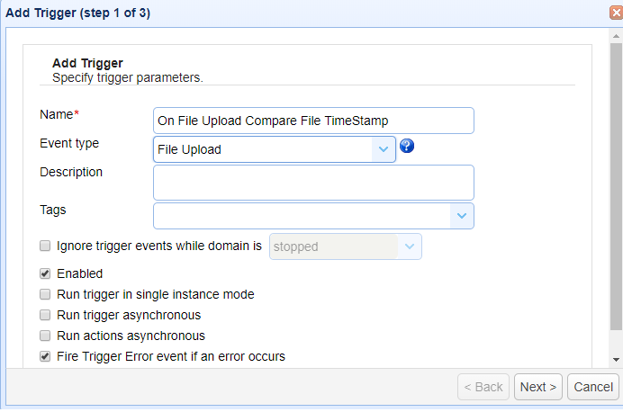Close the Add Trigger dialog
The width and height of the screenshot is (623, 412).
(x=616, y=13)
